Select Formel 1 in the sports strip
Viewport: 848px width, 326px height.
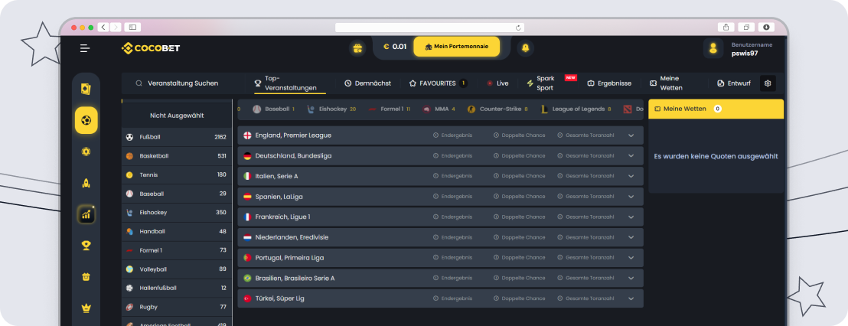pyautogui.click(x=389, y=109)
